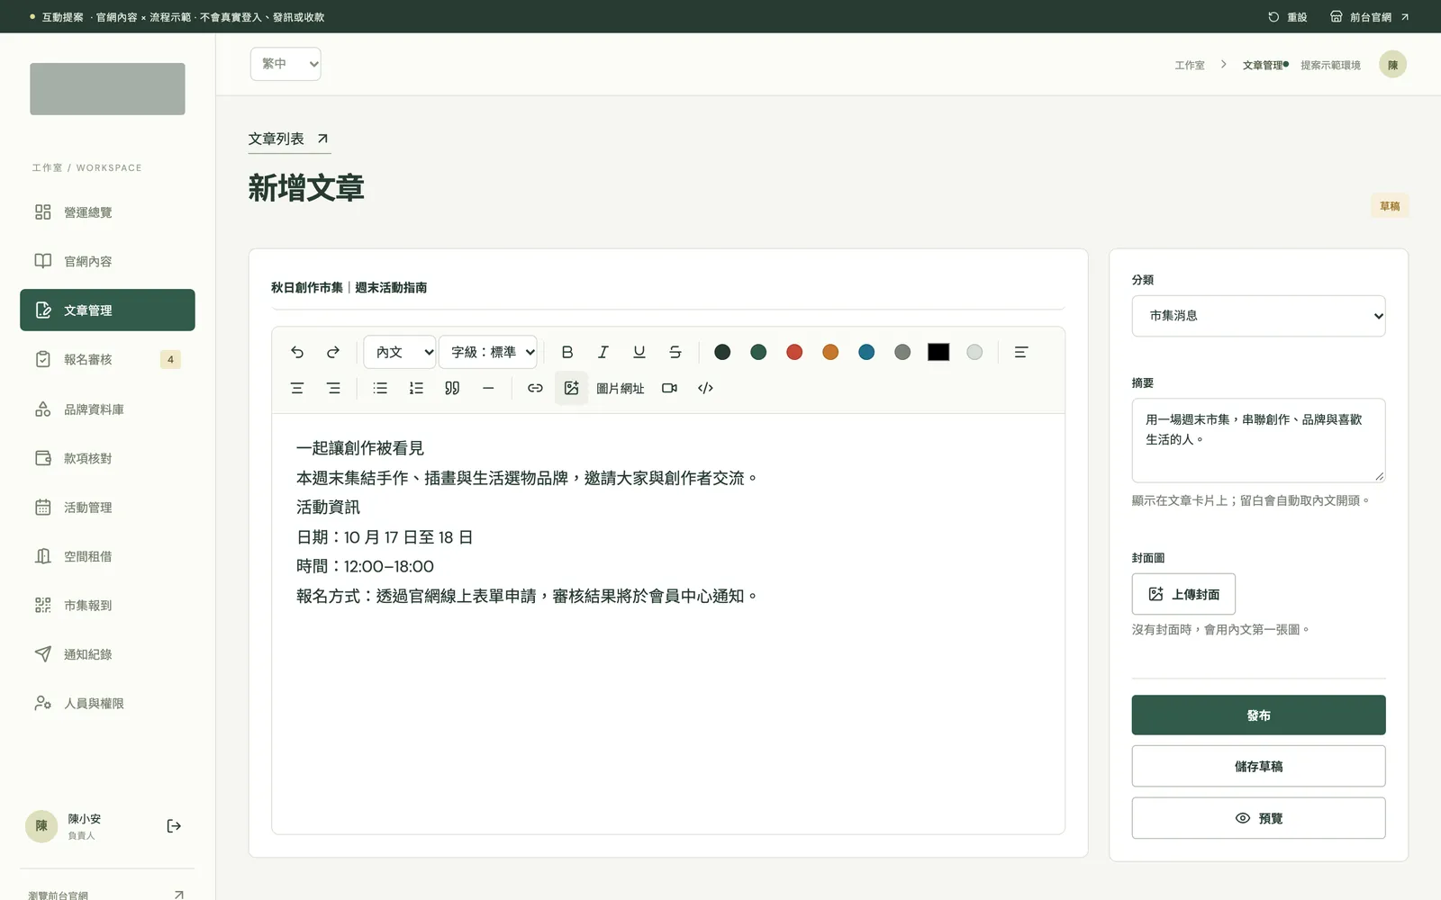Click the 工作室 breadcrumb

pyautogui.click(x=1190, y=65)
